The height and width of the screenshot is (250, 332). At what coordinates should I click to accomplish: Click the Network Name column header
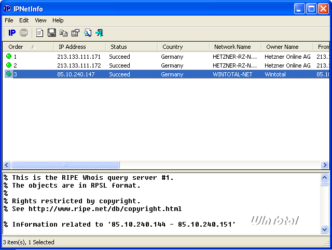(232, 47)
